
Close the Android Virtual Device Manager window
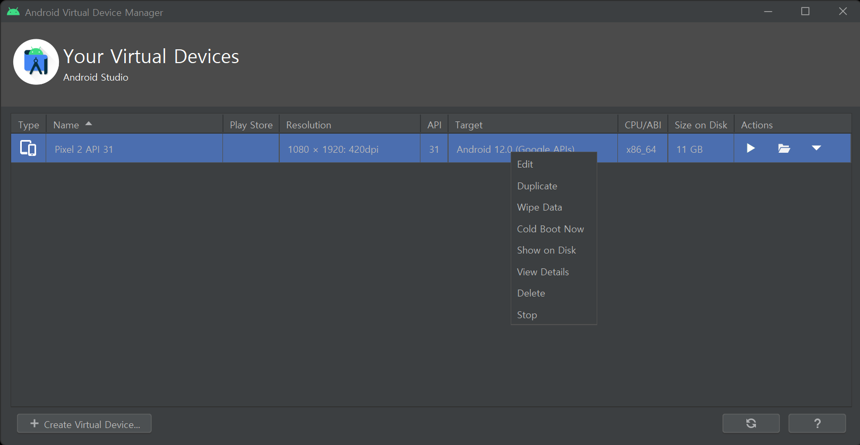coord(842,12)
